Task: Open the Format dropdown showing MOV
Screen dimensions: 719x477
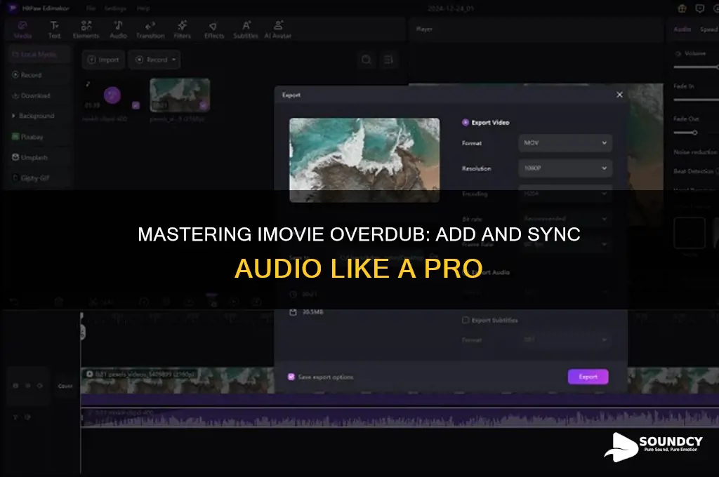Action: (x=565, y=143)
